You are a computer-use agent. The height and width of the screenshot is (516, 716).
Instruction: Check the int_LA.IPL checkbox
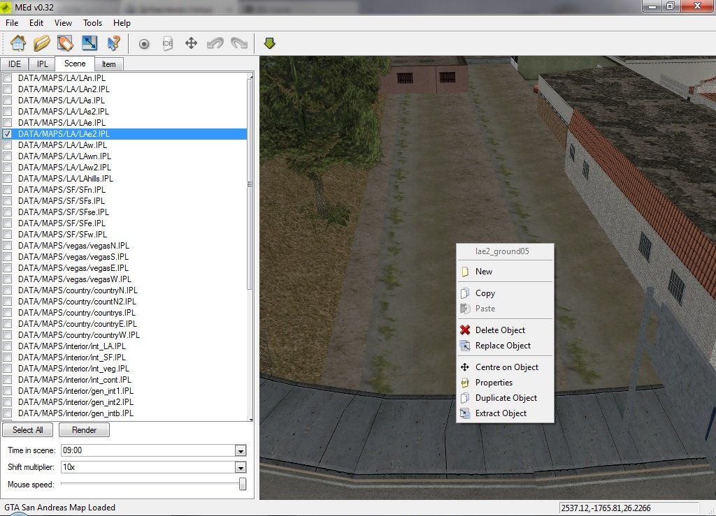pyautogui.click(x=7, y=346)
